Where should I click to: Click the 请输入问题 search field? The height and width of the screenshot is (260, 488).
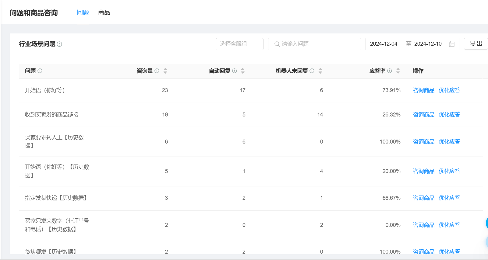pyautogui.click(x=314, y=44)
